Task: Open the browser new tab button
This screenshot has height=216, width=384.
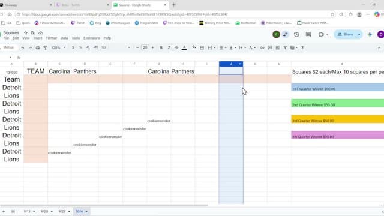Action: pos(173,5)
